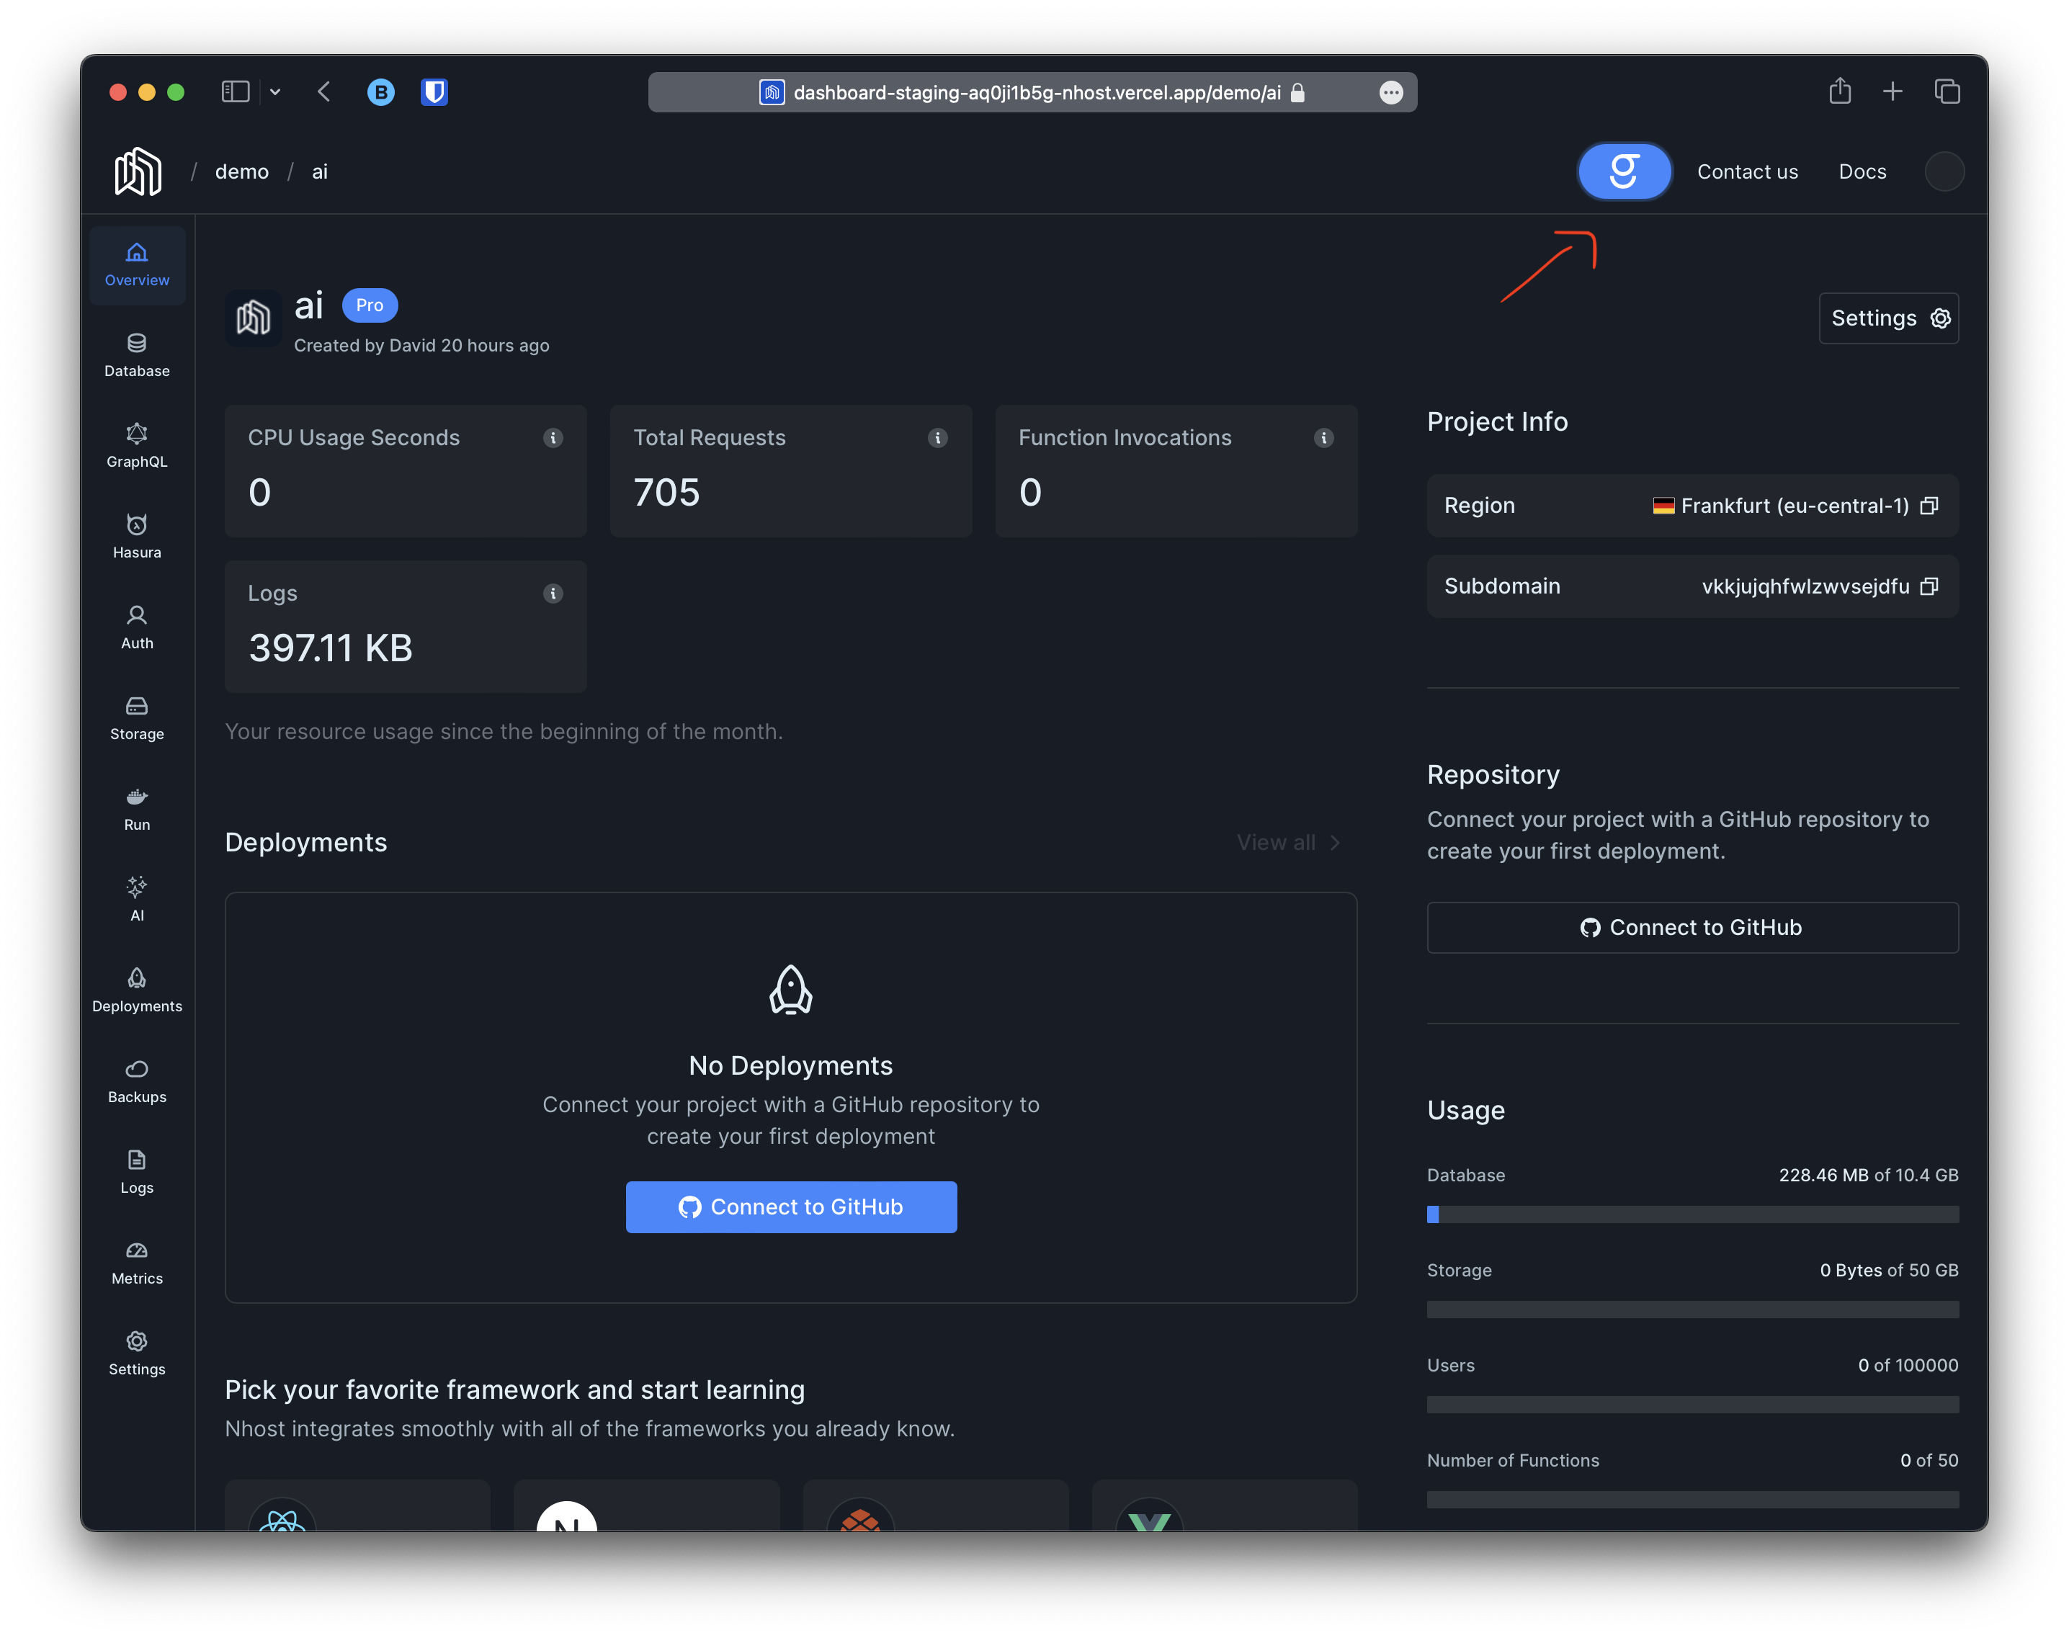Viewport: 2069px width, 1638px height.
Task: Open the Metrics sidebar section
Action: point(136,1263)
